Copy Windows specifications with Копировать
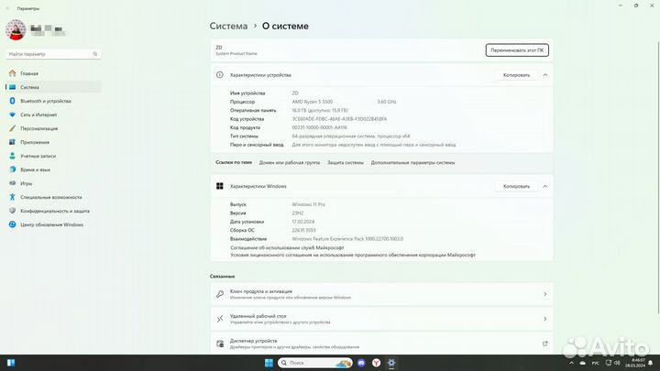 [516, 186]
